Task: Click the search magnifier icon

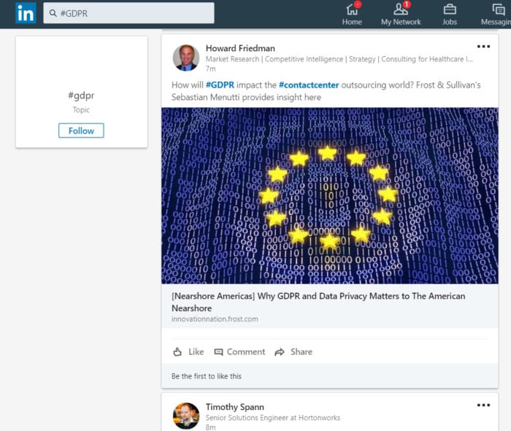Action: (x=53, y=13)
